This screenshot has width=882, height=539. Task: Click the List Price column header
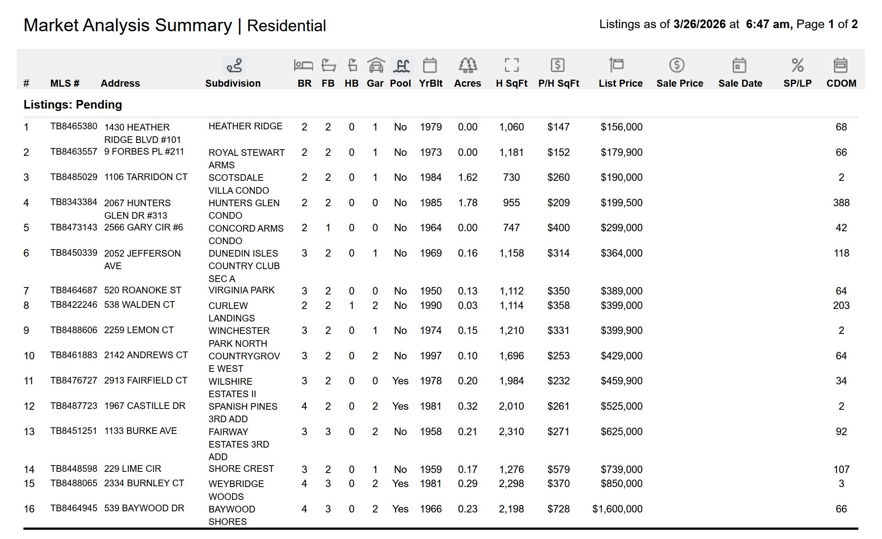tap(621, 83)
